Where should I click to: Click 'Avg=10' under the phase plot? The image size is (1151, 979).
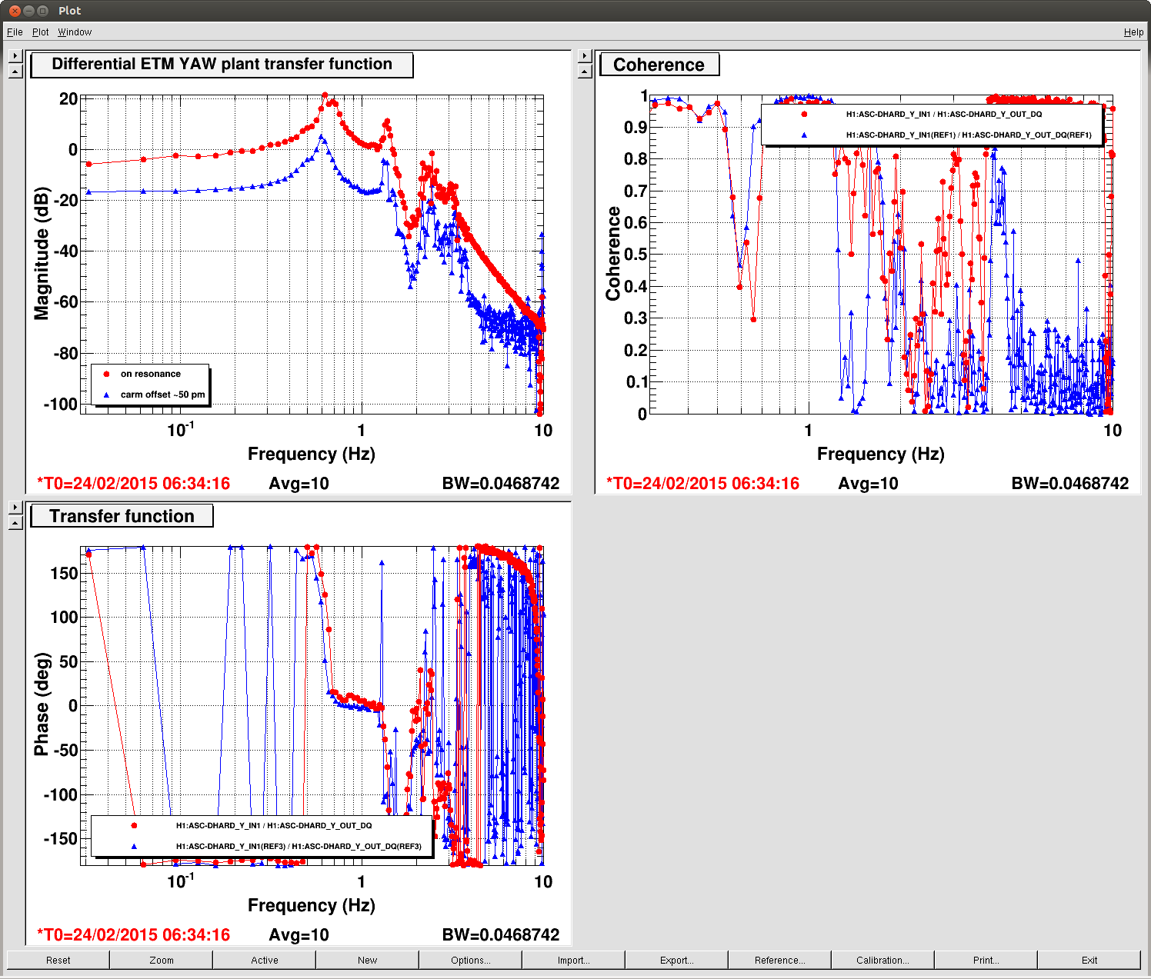pos(299,935)
